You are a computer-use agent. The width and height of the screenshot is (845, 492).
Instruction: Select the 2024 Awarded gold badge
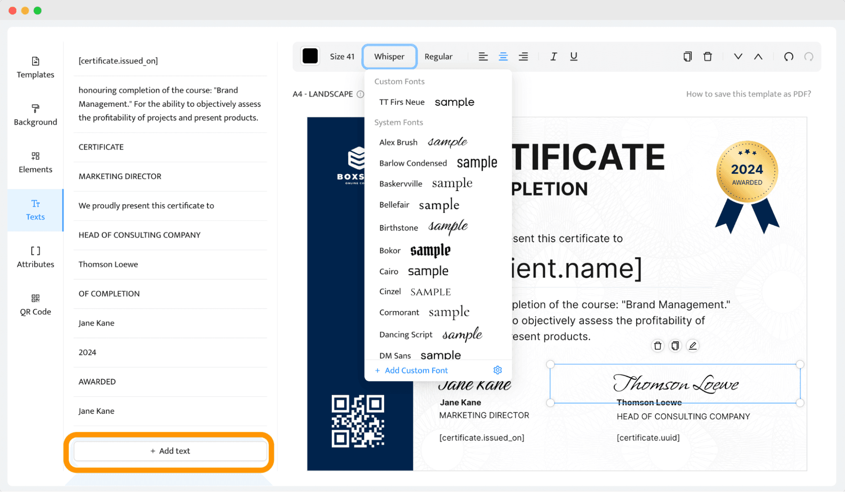pyautogui.click(x=747, y=187)
